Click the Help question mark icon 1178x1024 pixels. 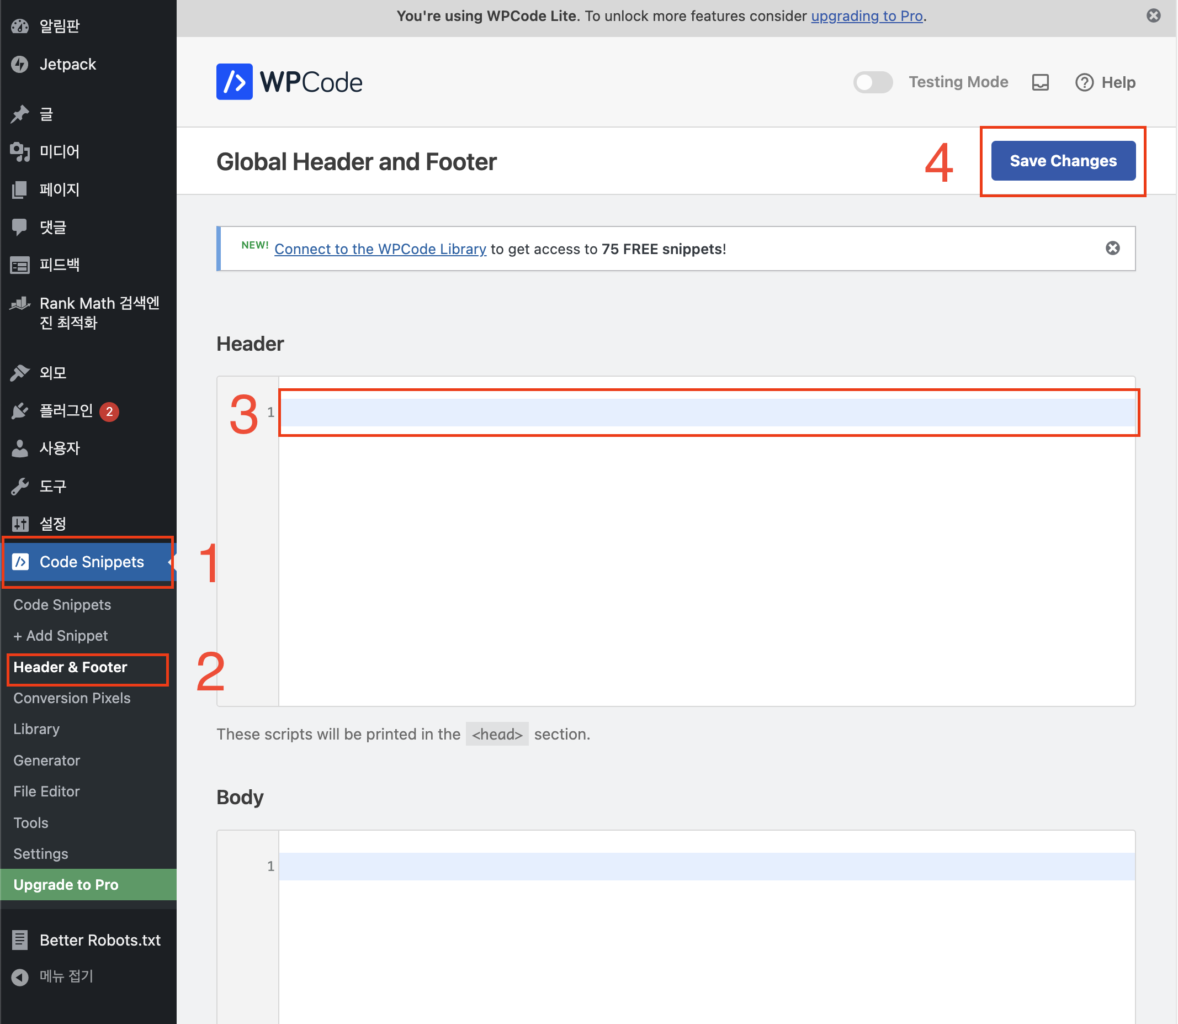point(1084,82)
